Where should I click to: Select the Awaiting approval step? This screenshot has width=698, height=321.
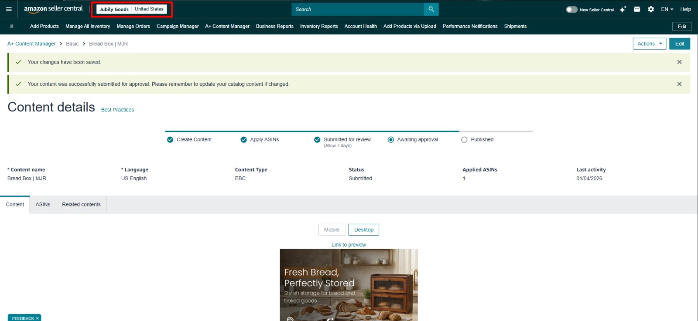click(391, 140)
